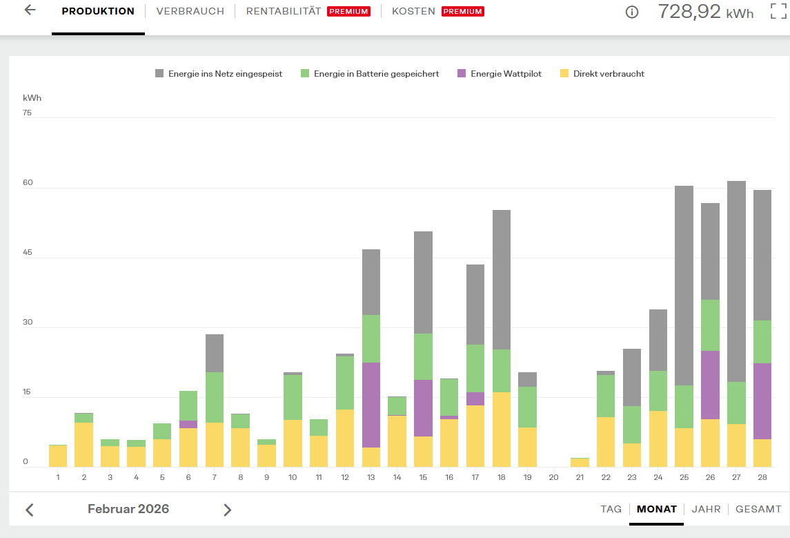Go to next month with right chevron
790x538 pixels.
(227, 510)
